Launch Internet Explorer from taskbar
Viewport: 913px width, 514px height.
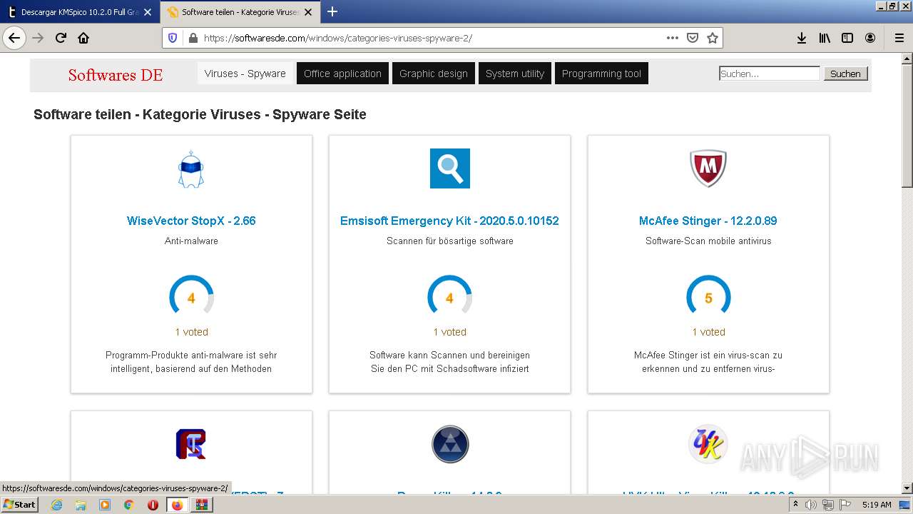point(56,505)
